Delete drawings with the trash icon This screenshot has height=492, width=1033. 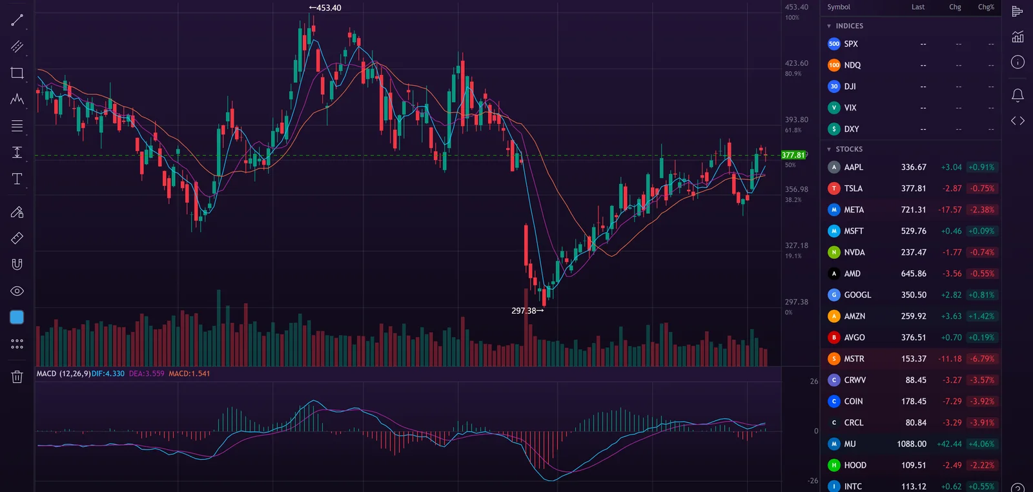coord(17,376)
